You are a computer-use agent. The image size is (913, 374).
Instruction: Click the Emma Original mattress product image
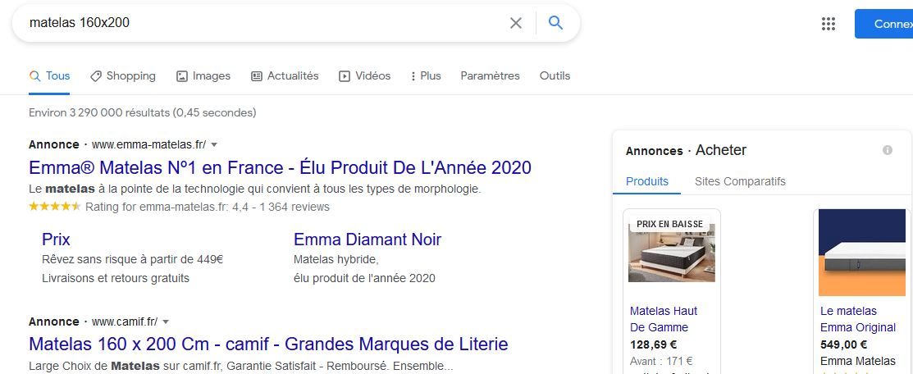[861, 253]
